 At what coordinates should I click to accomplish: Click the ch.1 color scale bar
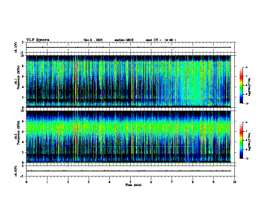coord(241,85)
